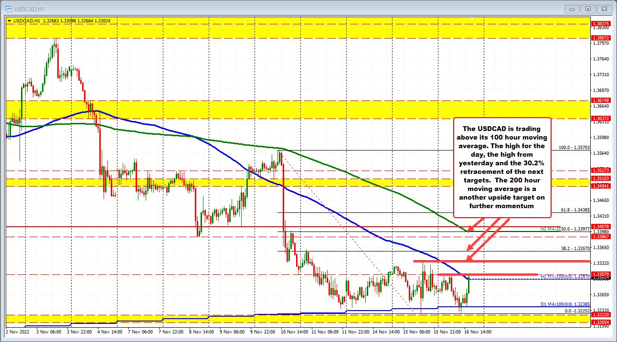
Task: Select the text box describing the 100 hour average
Action: [501, 167]
